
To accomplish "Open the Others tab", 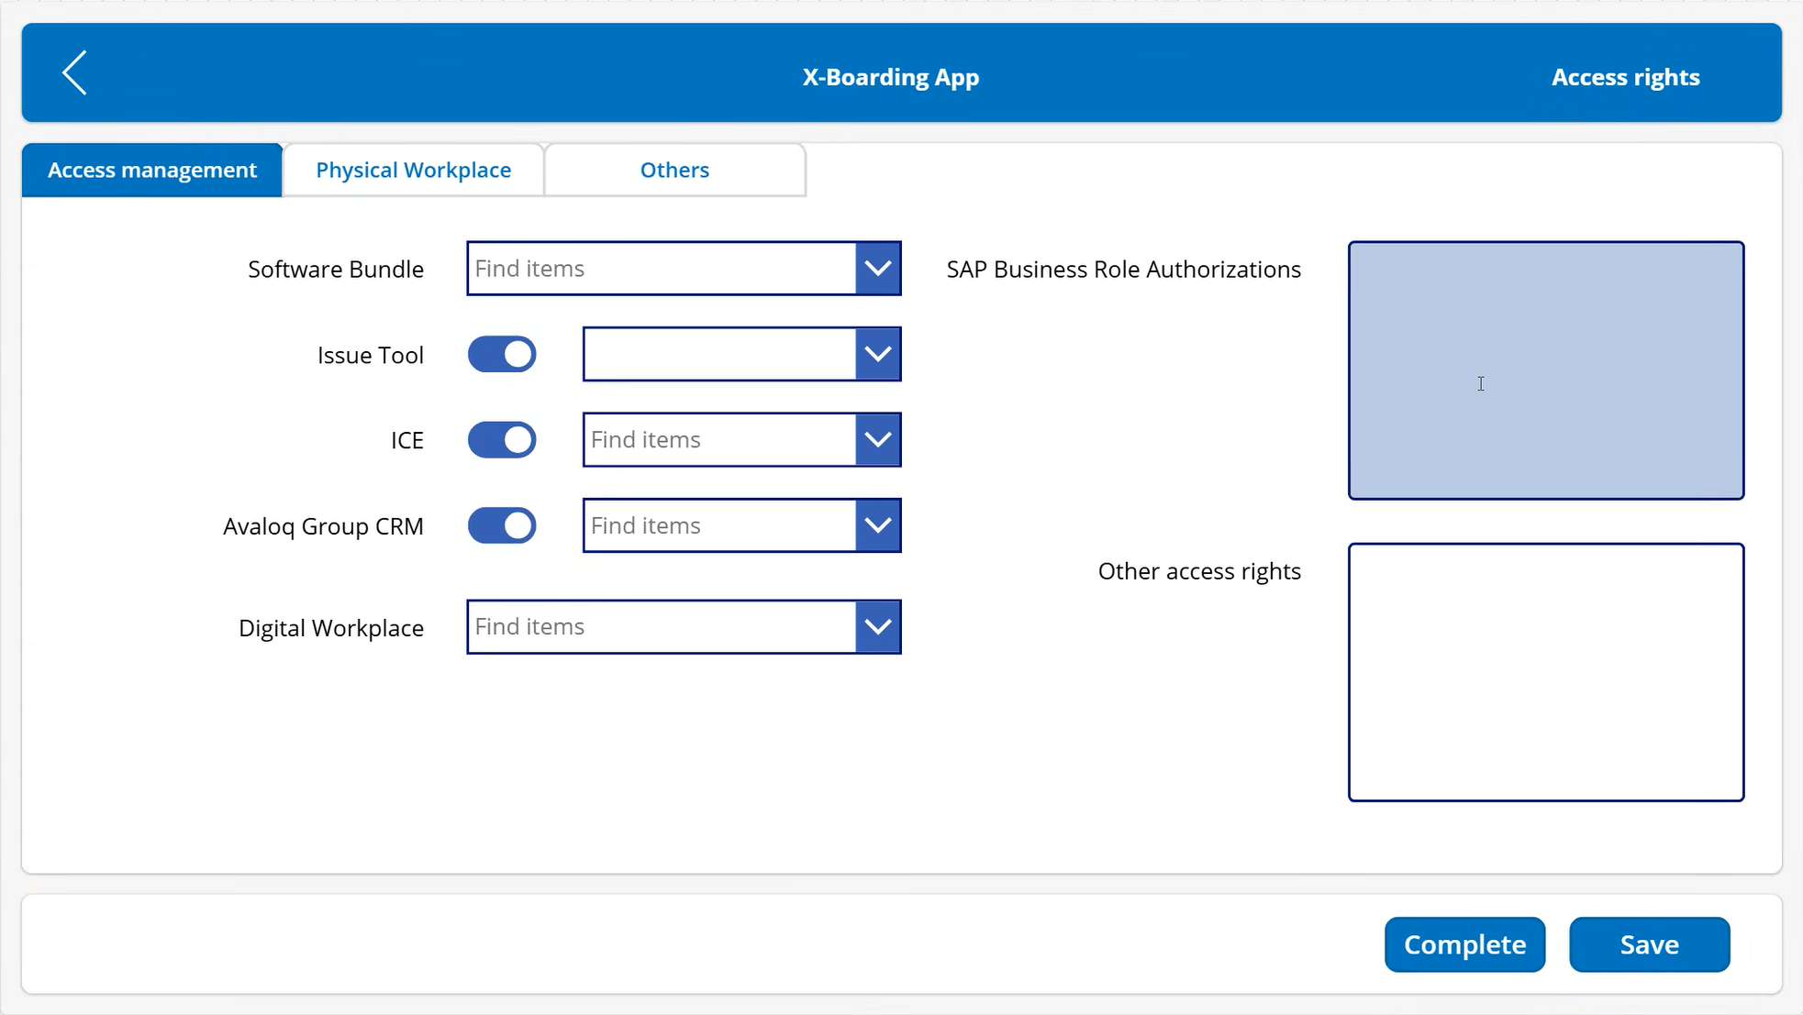I will coord(674,170).
